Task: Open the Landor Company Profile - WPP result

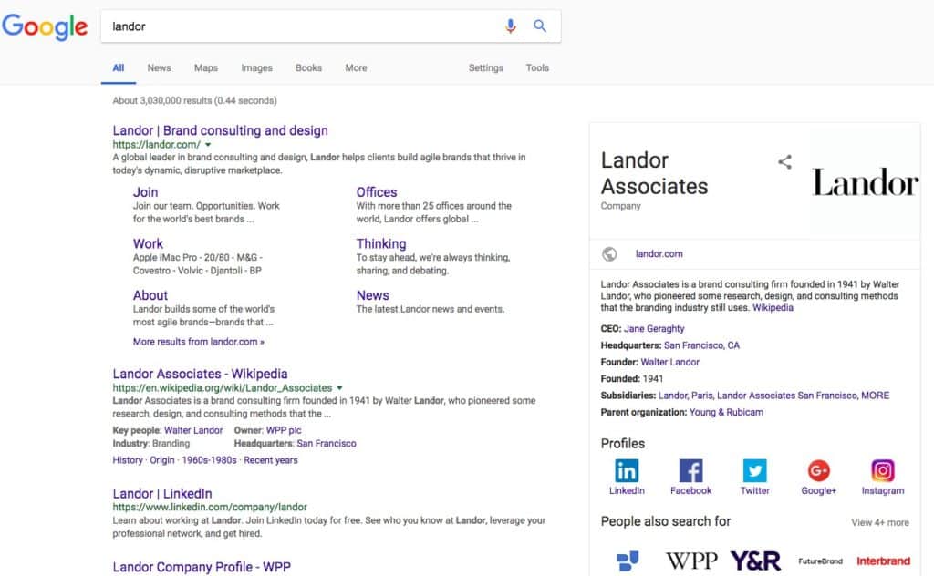Action: pos(202,567)
